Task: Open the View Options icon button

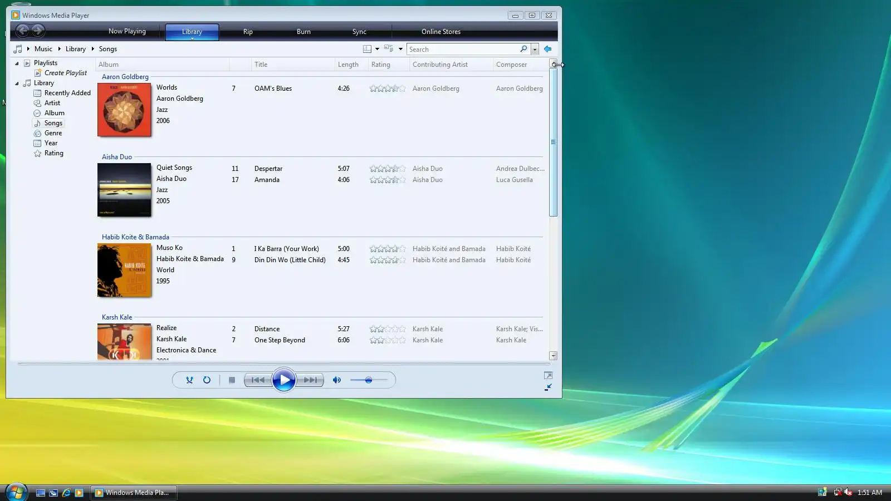Action: pyautogui.click(x=367, y=49)
